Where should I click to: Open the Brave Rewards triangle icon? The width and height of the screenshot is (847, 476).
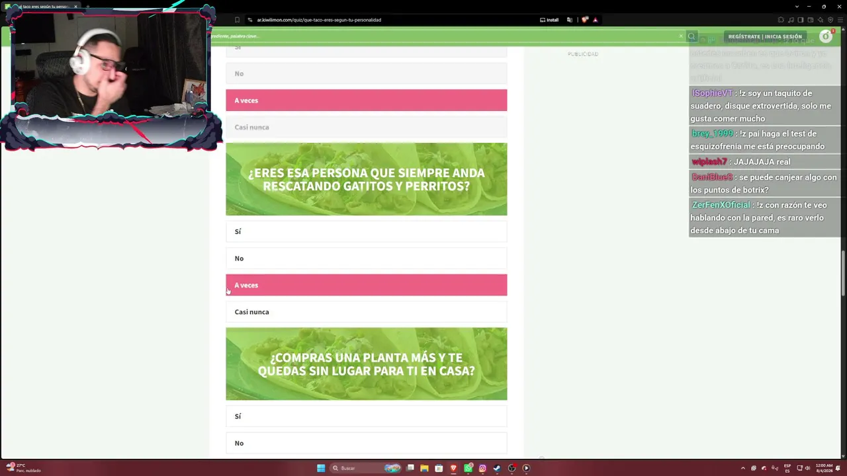tap(595, 20)
